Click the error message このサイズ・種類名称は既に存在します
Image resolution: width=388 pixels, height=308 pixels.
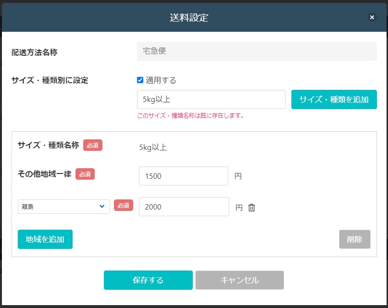(190, 115)
